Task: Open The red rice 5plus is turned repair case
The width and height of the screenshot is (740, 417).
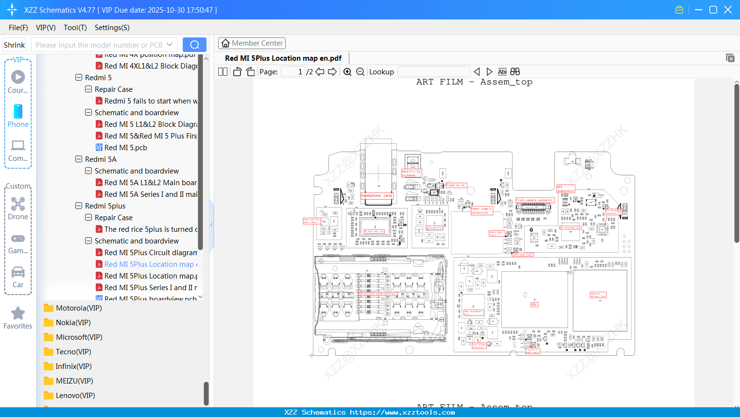Action: 146,229
